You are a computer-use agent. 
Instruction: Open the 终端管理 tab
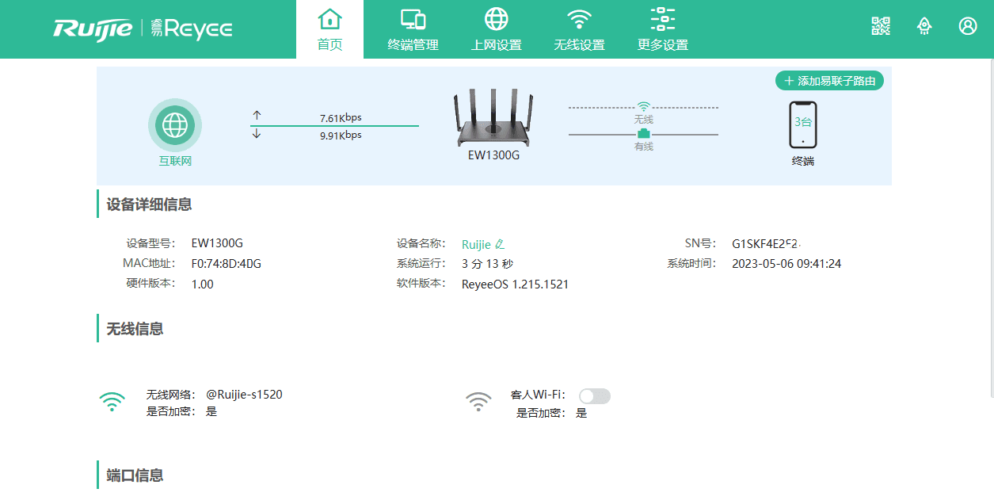coord(413,29)
